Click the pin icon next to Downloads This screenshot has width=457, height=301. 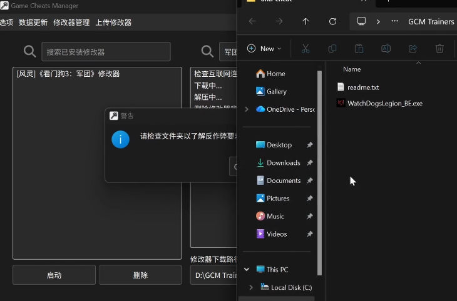(x=309, y=162)
